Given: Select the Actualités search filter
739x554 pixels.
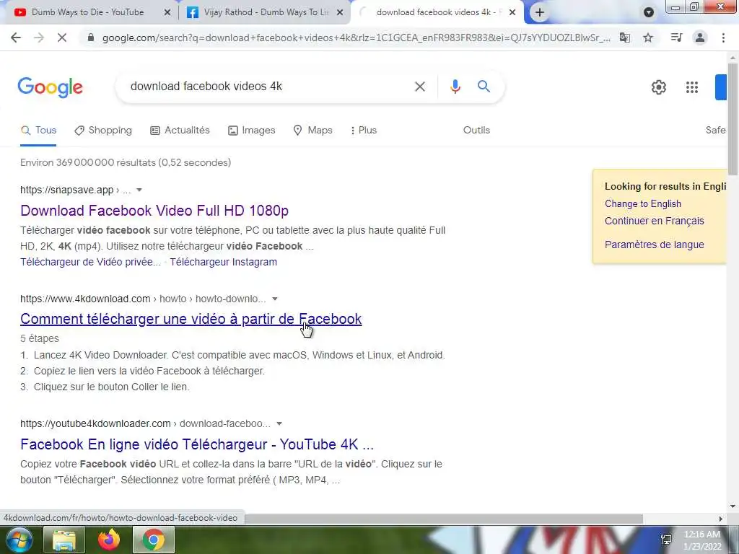Looking at the screenshot, I should [x=180, y=131].
